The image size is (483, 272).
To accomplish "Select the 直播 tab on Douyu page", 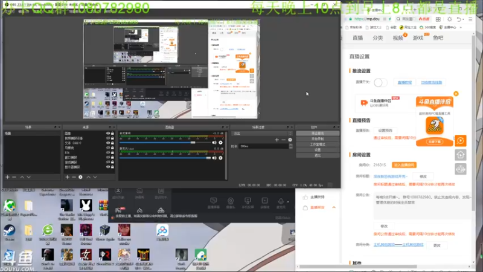I will [x=357, y=38].
